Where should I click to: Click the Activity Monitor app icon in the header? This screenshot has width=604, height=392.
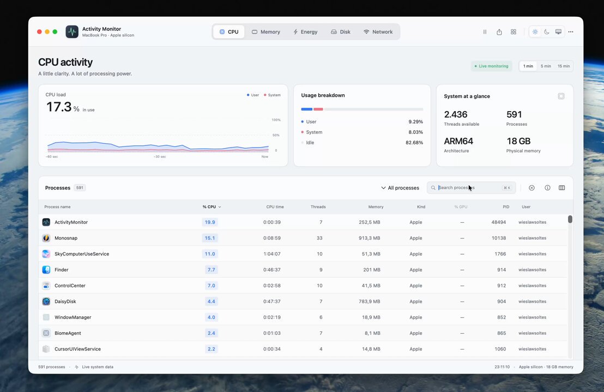(72, 32)
